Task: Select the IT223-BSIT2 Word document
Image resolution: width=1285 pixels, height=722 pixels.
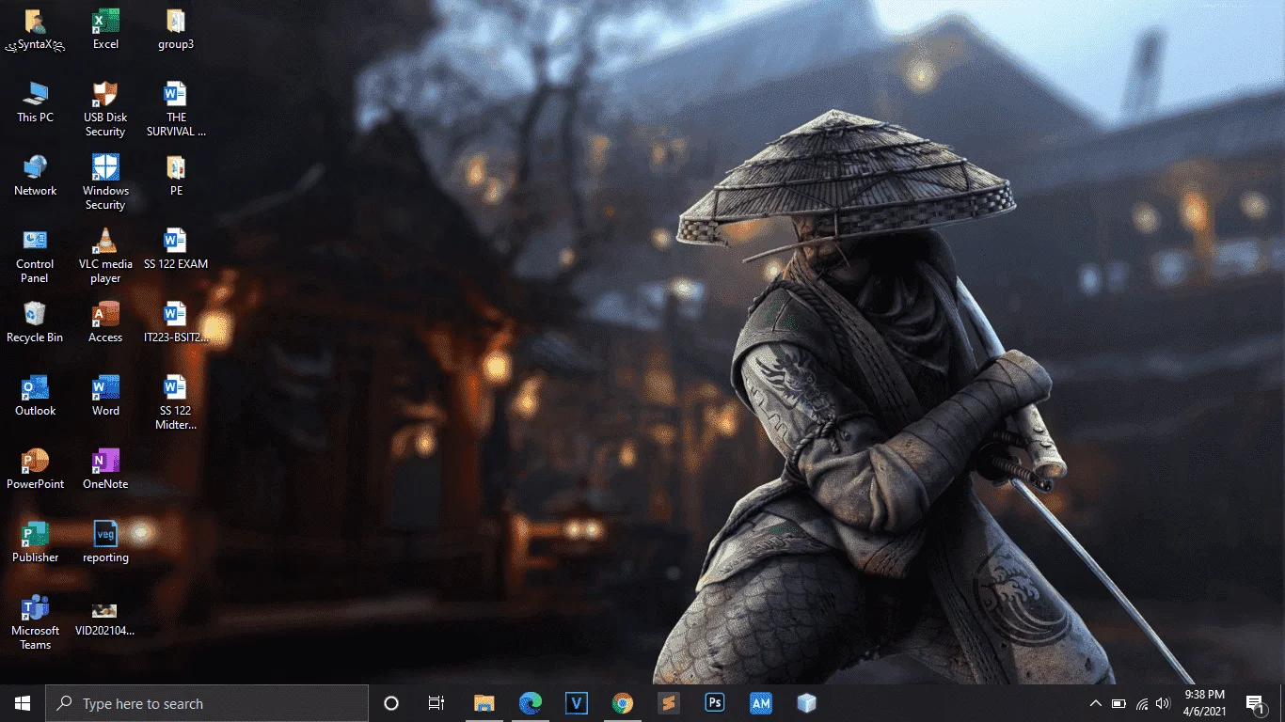Action: (x=176, y=323)
